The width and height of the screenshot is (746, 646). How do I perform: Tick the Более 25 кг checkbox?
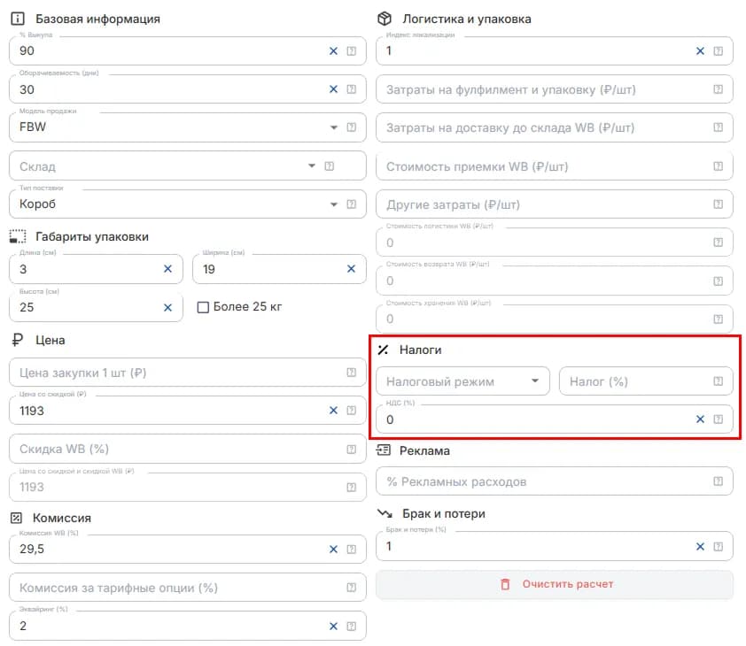tap(203, 307)
